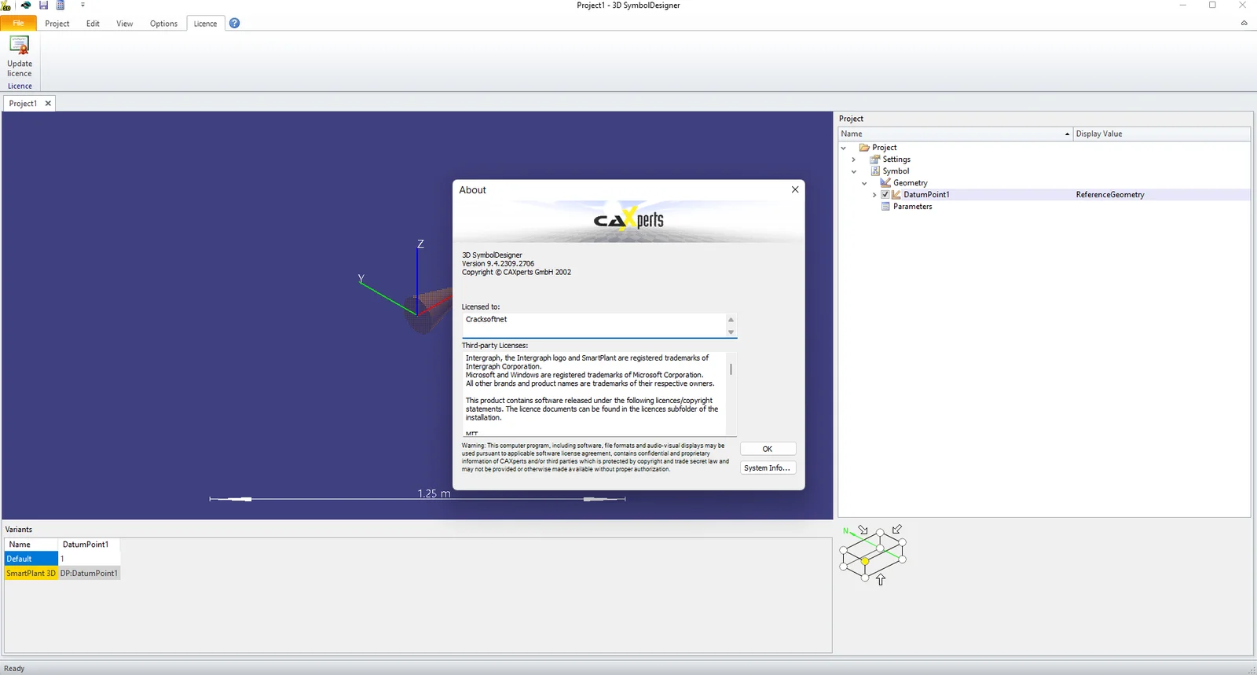
Task: Click the Settings node icon in tree
Action: point(874,160)
